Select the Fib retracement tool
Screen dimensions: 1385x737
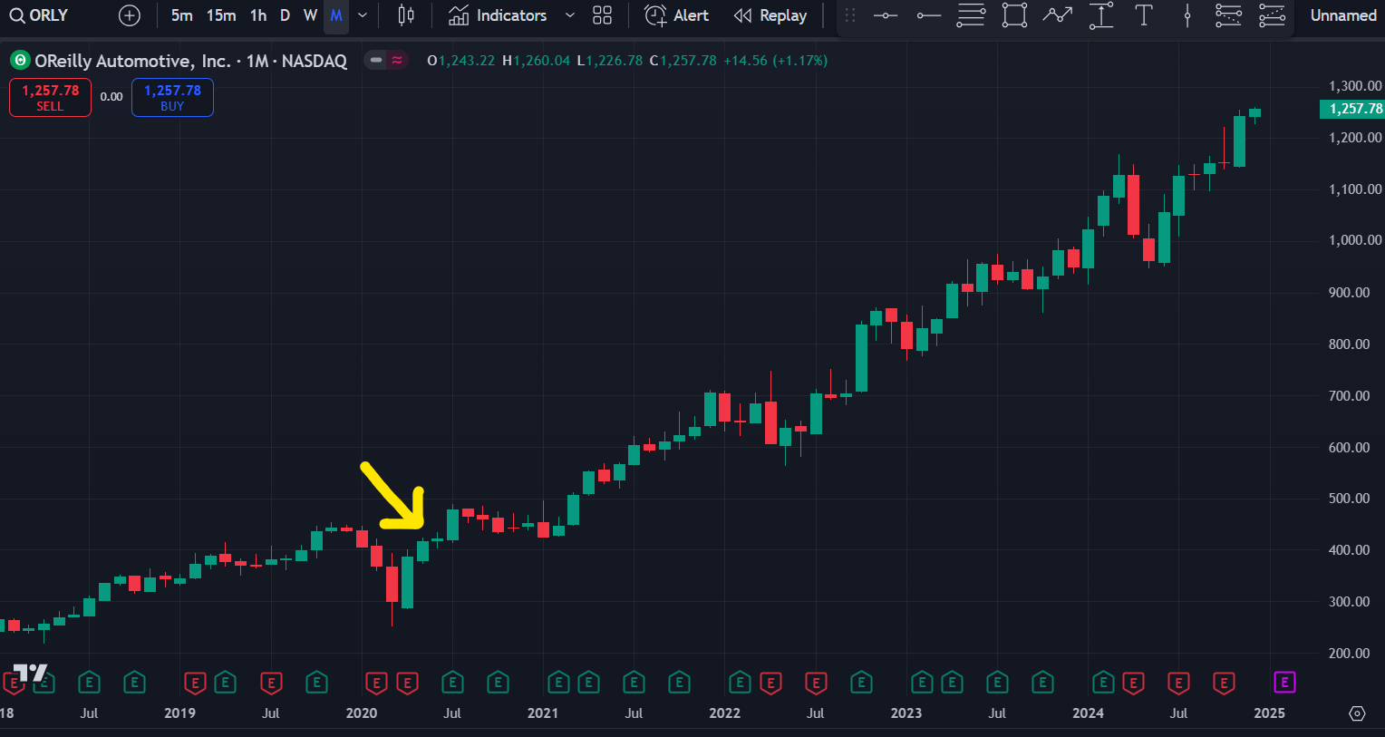[x=971, y=15]
